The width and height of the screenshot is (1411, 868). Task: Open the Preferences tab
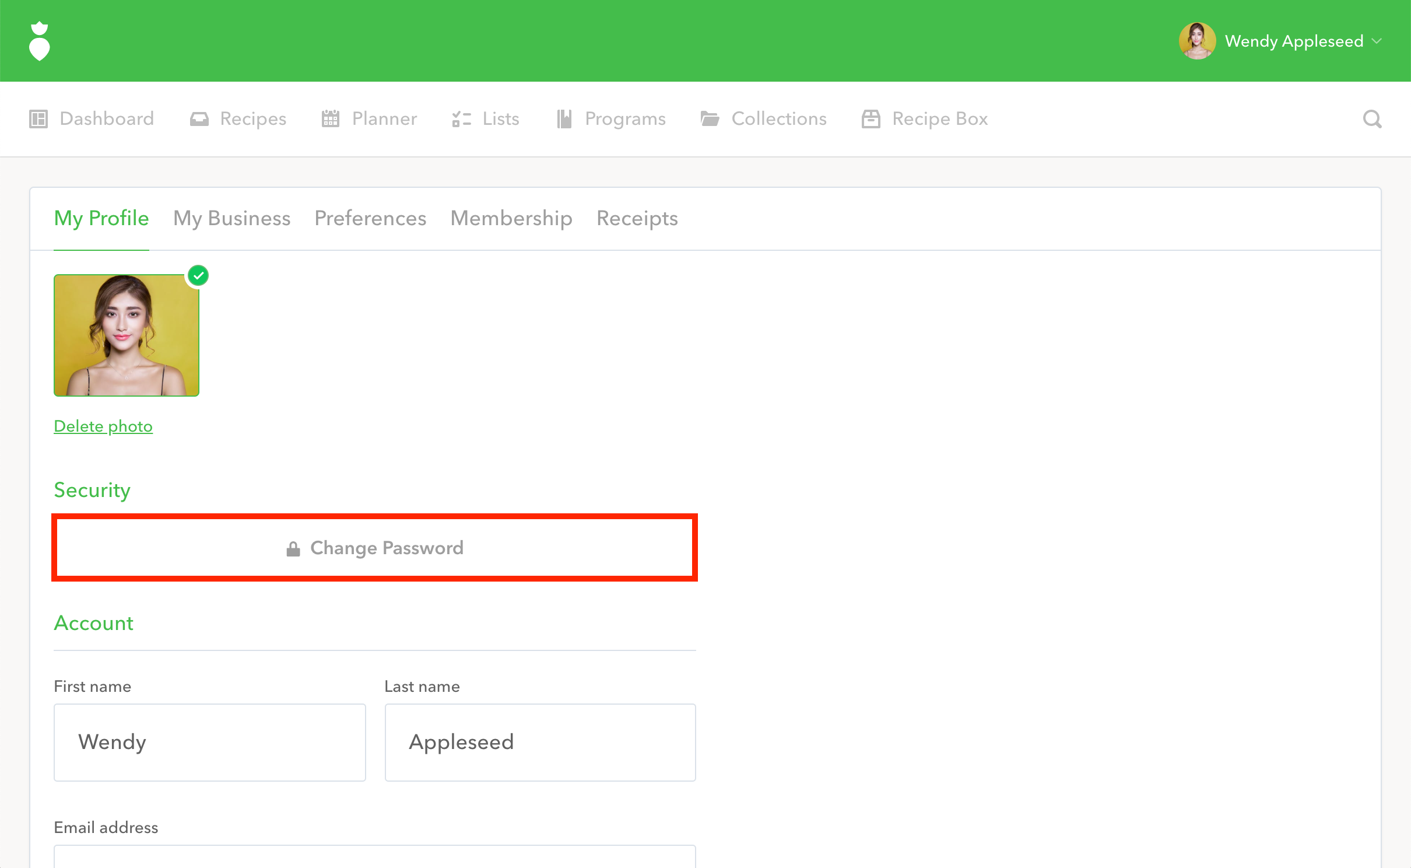(370, 218)
